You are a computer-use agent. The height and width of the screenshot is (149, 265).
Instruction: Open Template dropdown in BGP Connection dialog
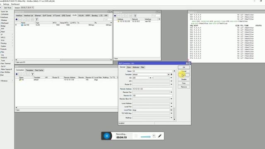[169, 74]
